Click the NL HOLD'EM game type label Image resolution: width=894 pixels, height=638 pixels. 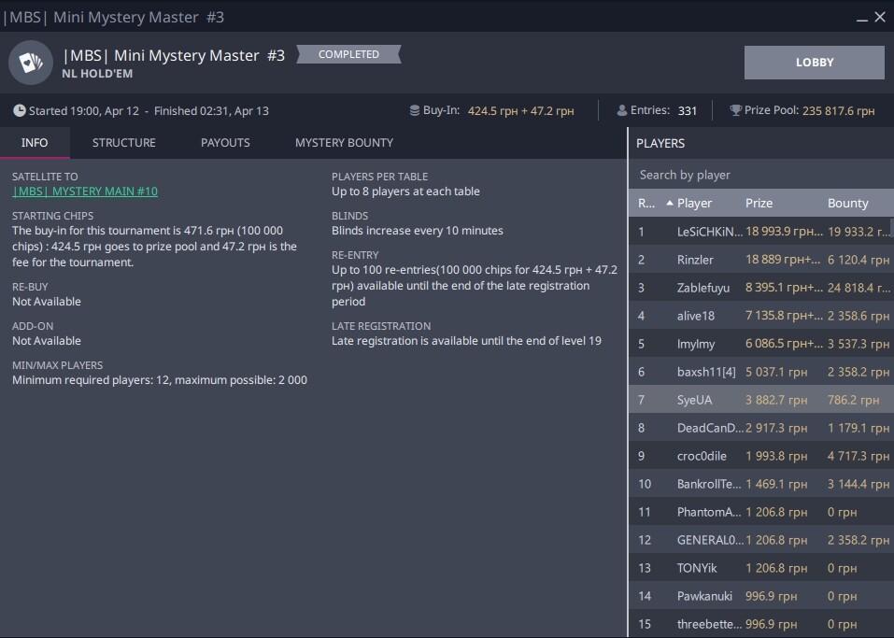[97, 74]
